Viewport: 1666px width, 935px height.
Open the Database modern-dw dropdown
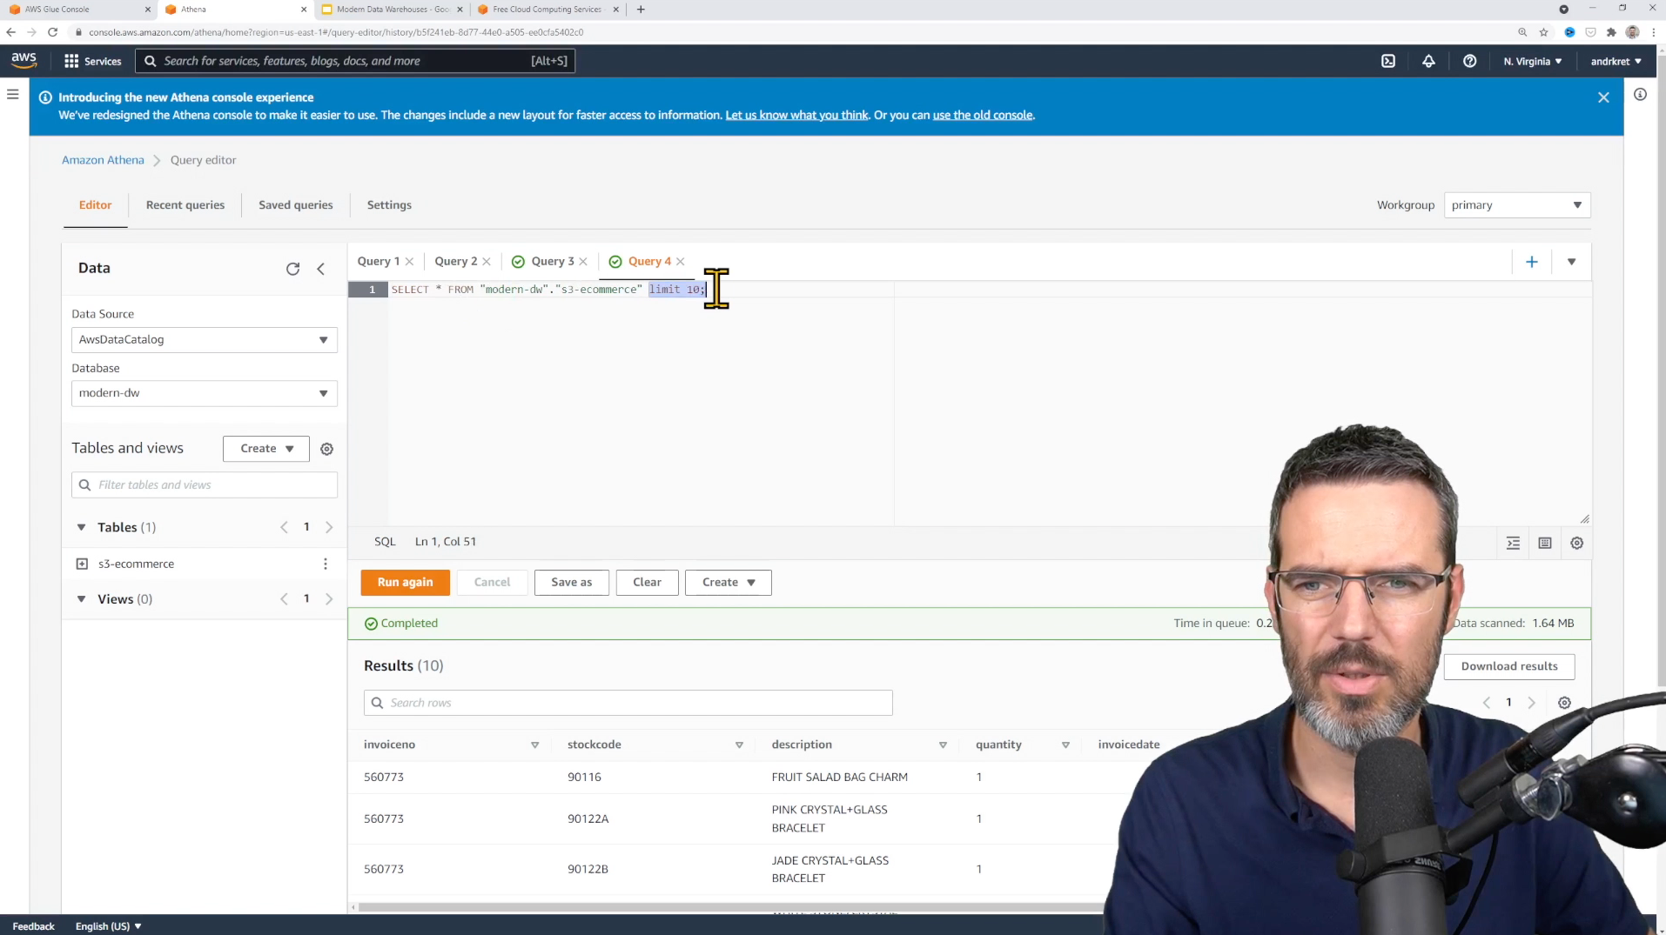tap(205, 393)
